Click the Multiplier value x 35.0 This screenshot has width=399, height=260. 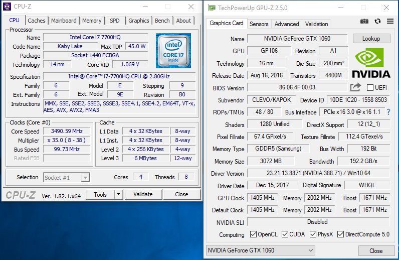point(67,140)
